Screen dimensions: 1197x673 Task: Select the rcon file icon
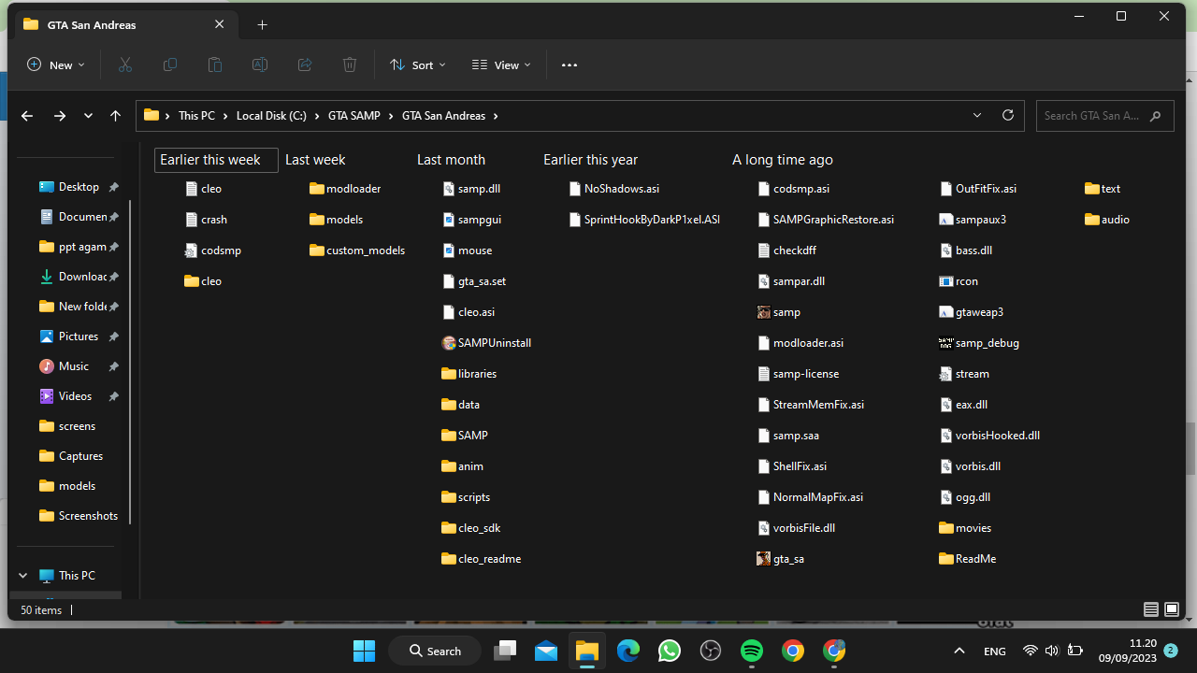pos(945,281)
